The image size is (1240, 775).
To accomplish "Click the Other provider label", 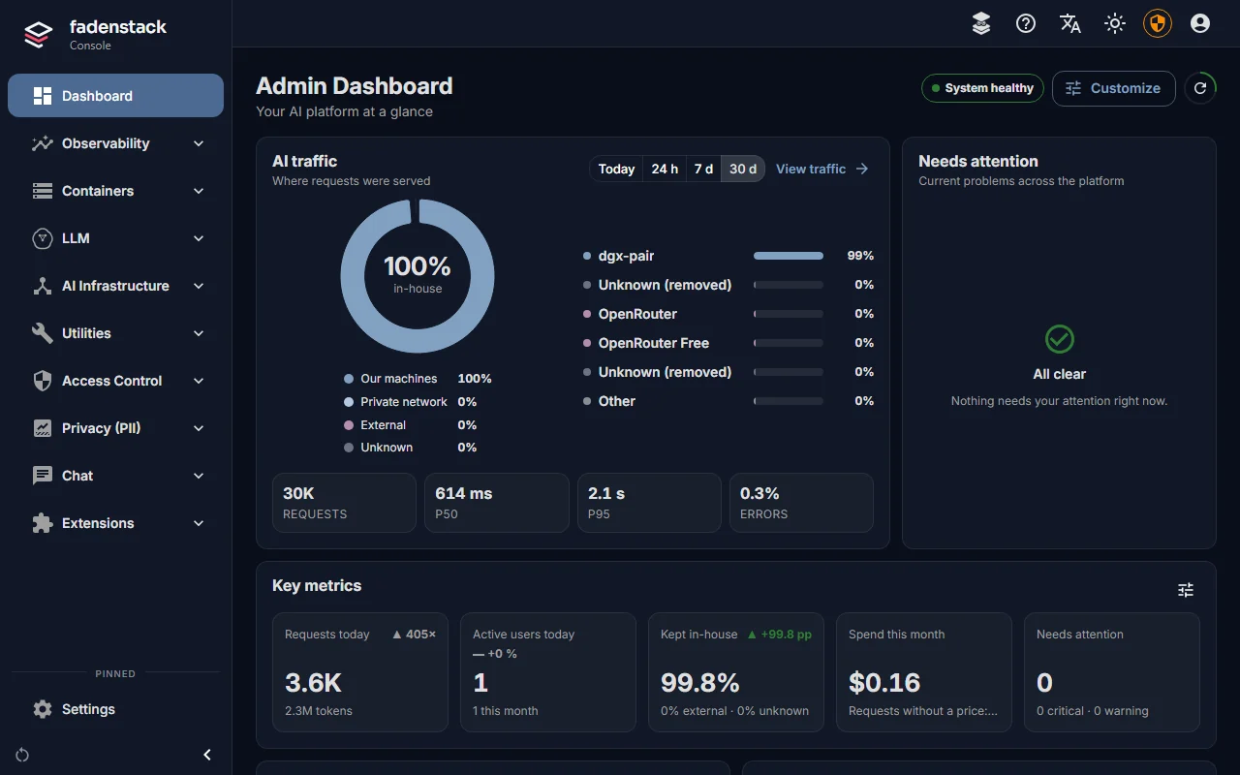I will point(617,401).
